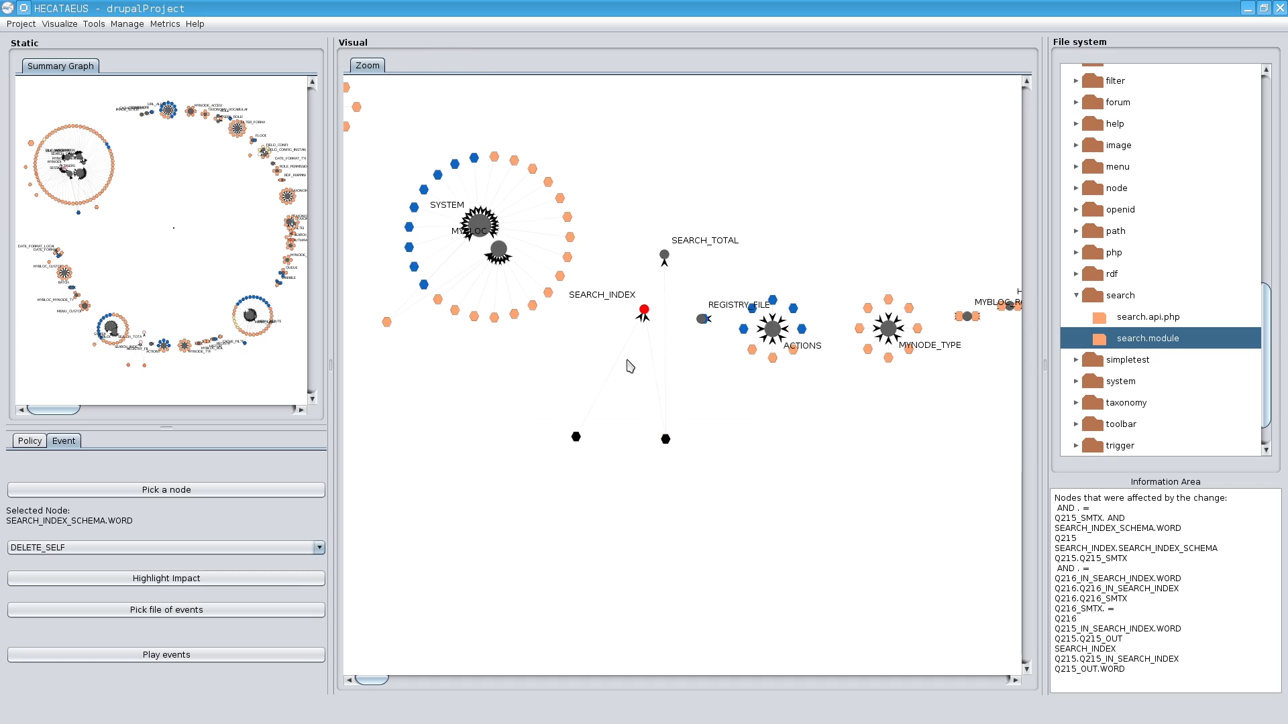
Task: Click the Pick a node button
Action: pos(166,490)
